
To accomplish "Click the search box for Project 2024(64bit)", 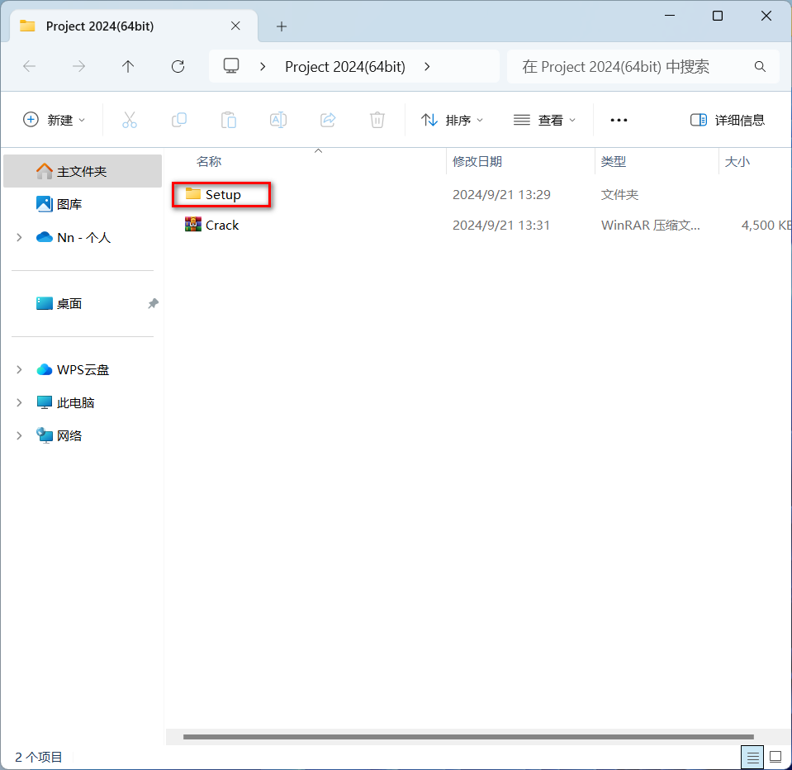I will tap(643, 66).
